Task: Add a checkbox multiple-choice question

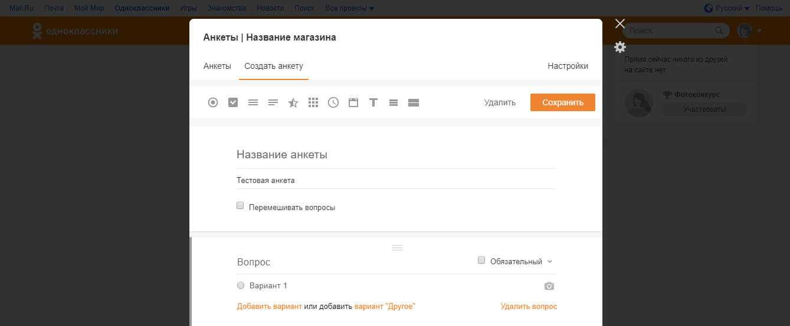Action: 233,102
